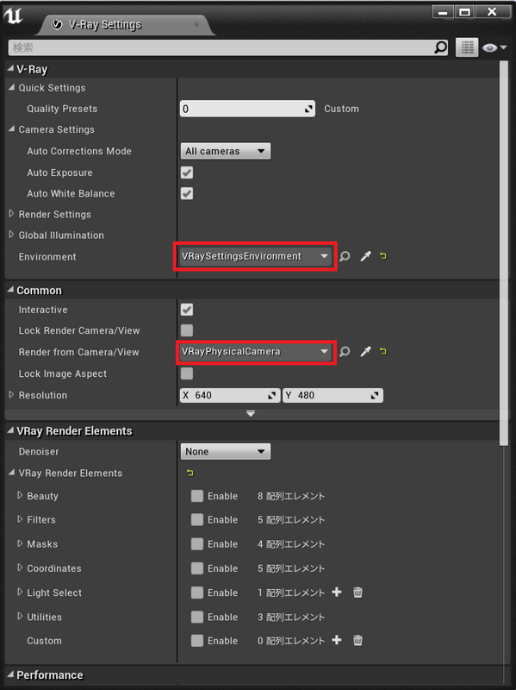
Task: Collapse the Camera Settings section
Action: [11, 129]
